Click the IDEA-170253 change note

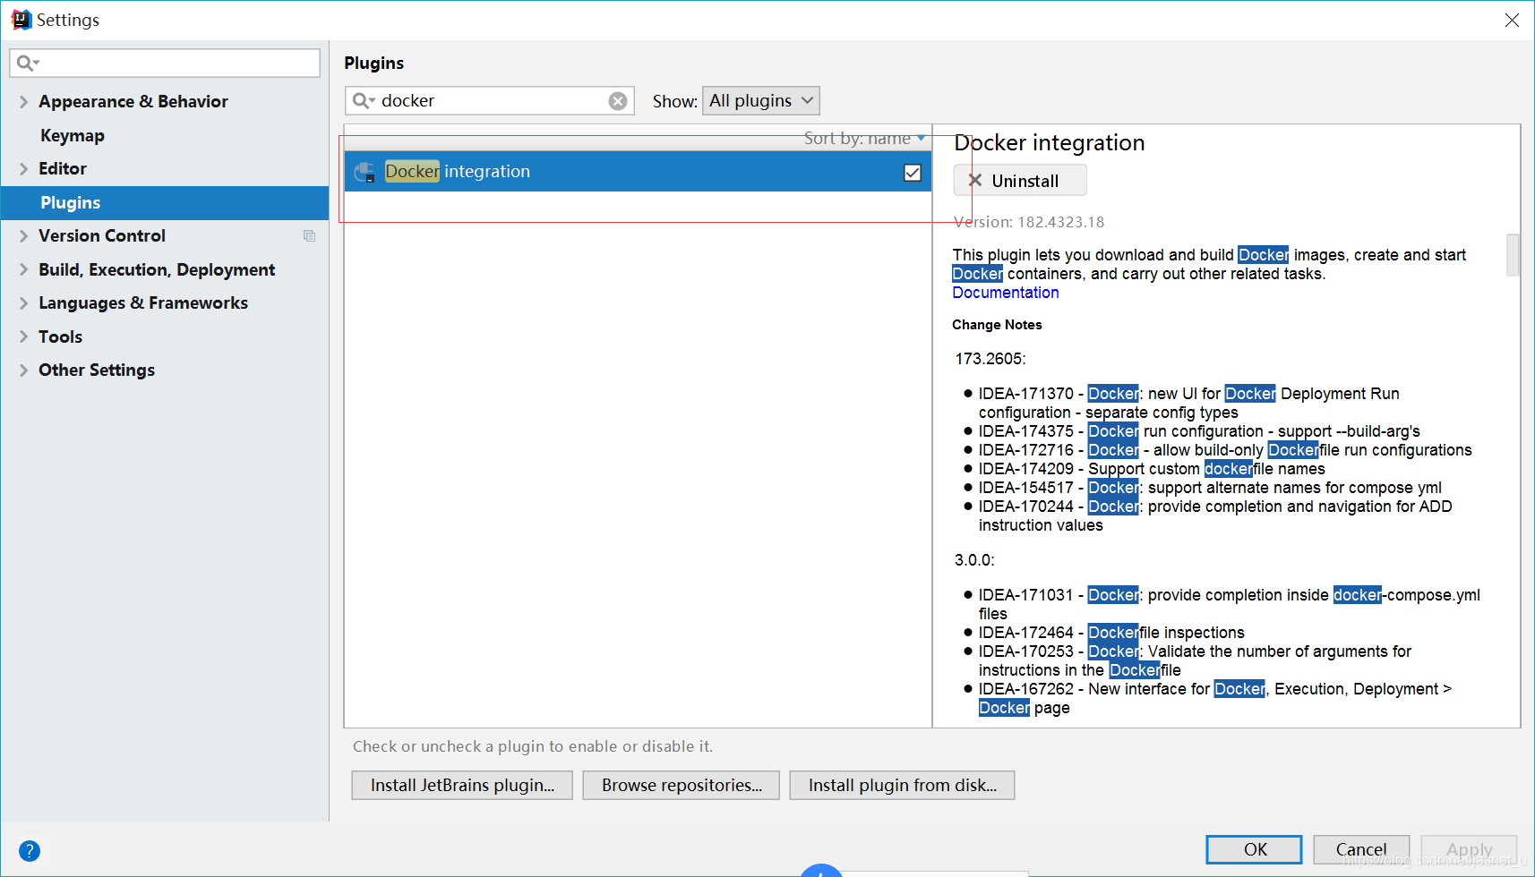pos(1195,660)
